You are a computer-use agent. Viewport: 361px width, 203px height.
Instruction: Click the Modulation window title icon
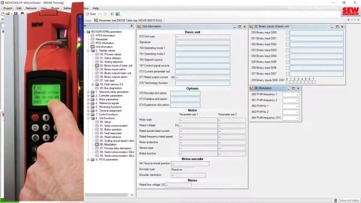click(252, 89)
